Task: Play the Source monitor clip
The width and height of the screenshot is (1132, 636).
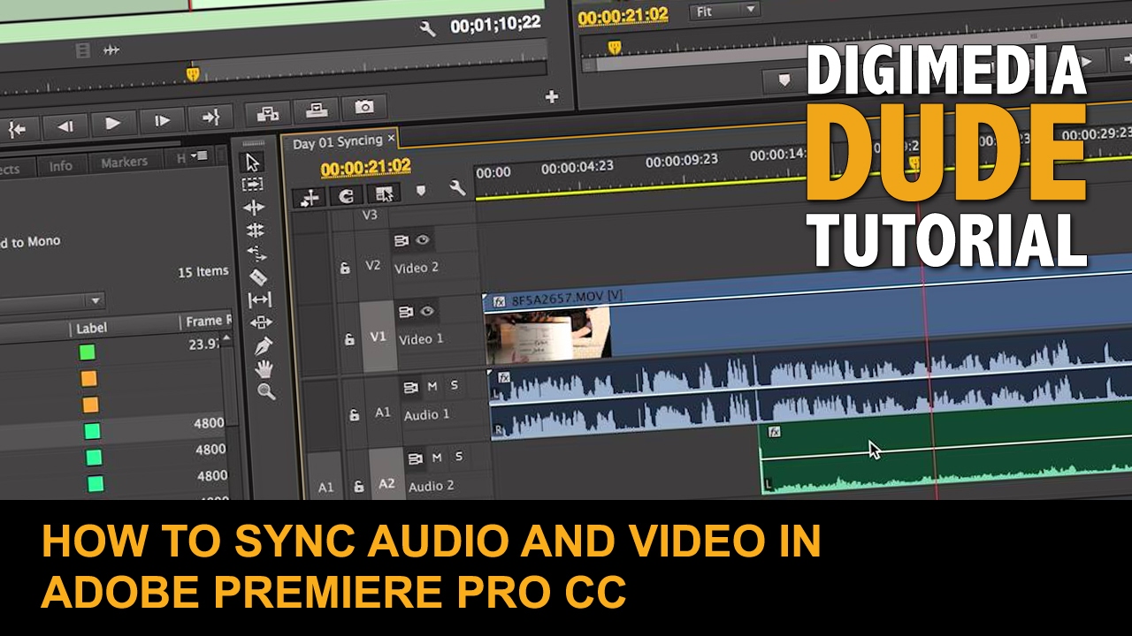Action: (112, 123)
